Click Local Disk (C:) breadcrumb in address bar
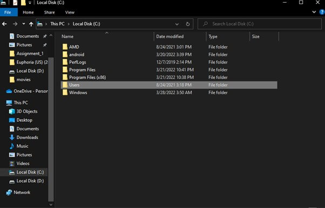325x208 pixels. coord(86,24)
